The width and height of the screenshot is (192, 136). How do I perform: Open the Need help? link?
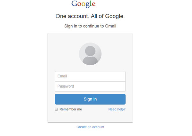tap(117, 109)
